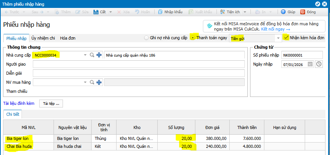This screenshot has width=330, height=155.
Task: Click the MISA meInvoice banner icon
Action: 209,26
